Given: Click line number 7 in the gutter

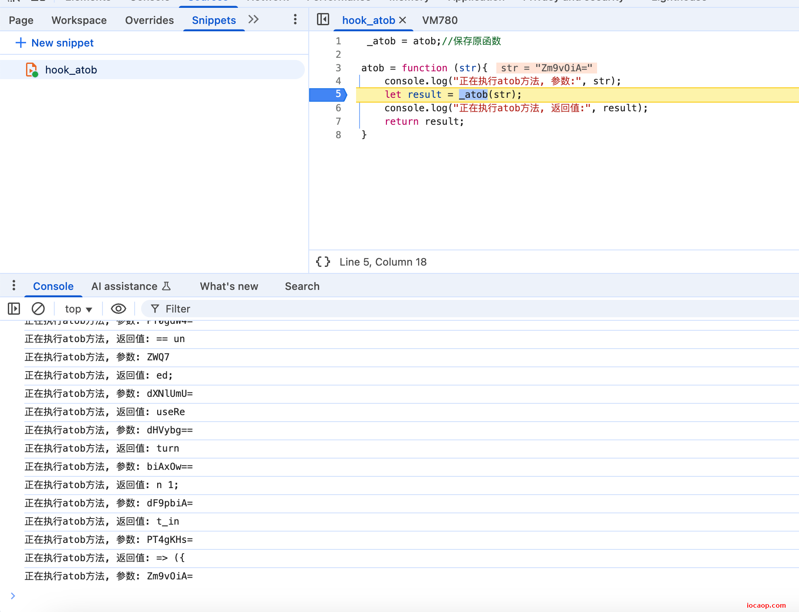Looking at the screenshot, I should tap(338, 121).
